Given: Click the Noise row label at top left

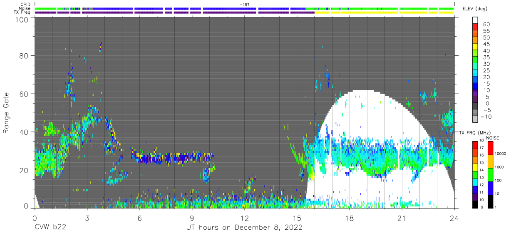Looking at the screenshot, I should 25,8.
